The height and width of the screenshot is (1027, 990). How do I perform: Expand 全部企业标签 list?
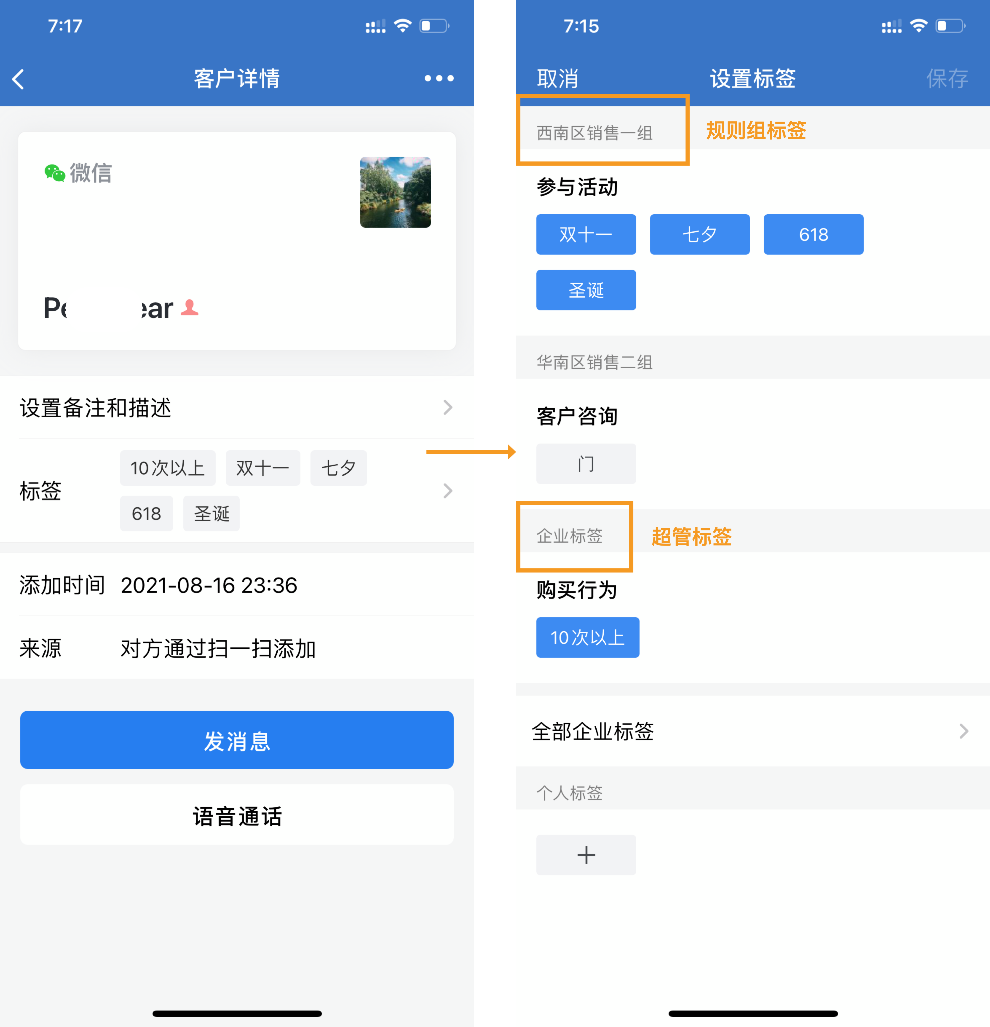coord(752,731)
